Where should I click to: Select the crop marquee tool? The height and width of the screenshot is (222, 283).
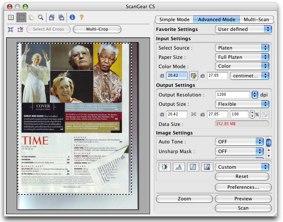[22, 18]
